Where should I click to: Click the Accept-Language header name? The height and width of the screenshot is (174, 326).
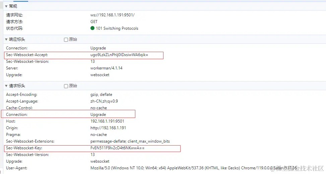[22, 101]
